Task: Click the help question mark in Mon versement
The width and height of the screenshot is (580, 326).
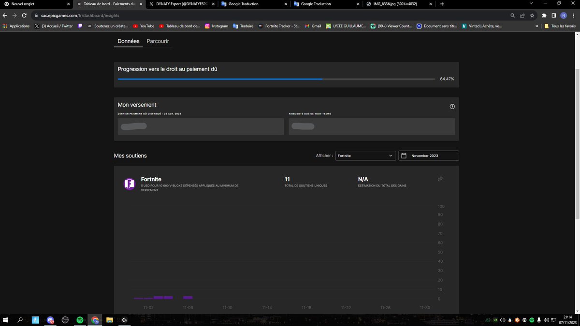Action: click(452, 107)
